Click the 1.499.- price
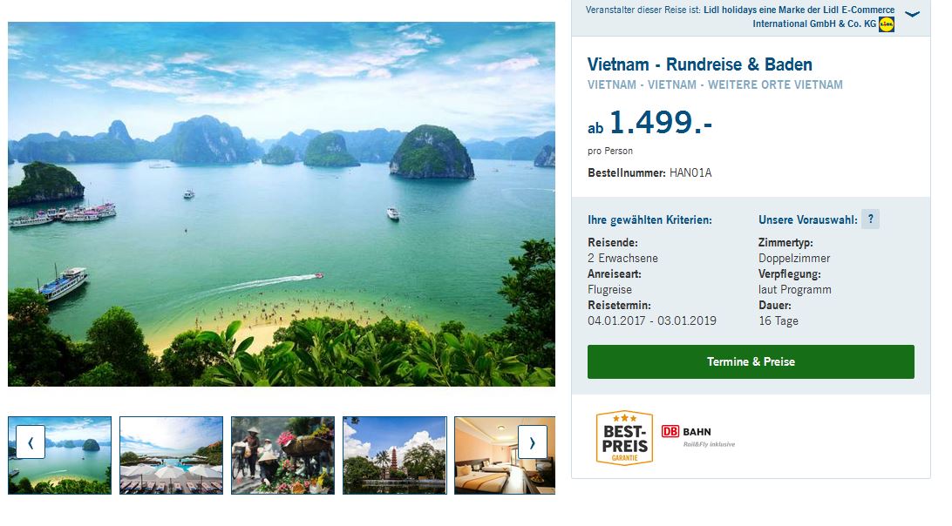This screenshot has height=526, width=952. pyautogui.click(x=661, y=122)
